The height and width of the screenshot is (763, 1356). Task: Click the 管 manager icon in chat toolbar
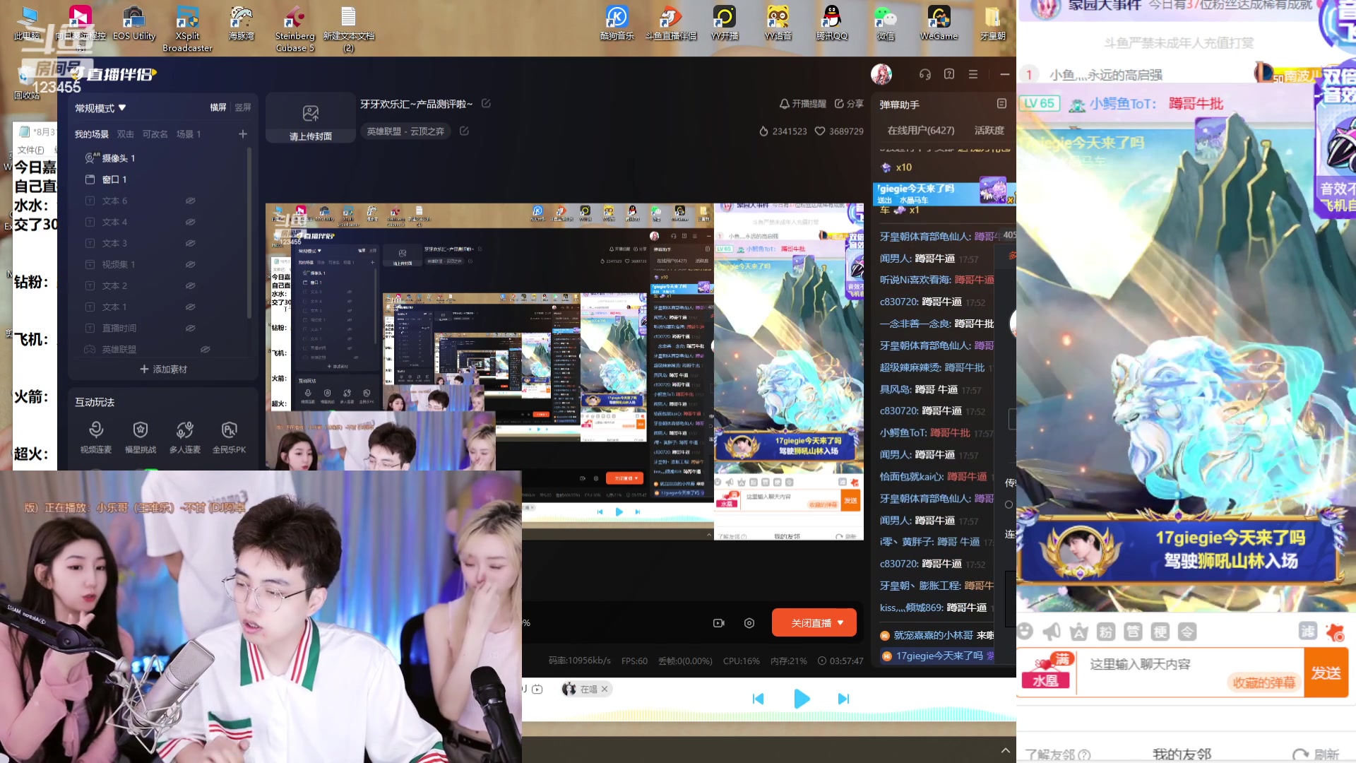1133,632
